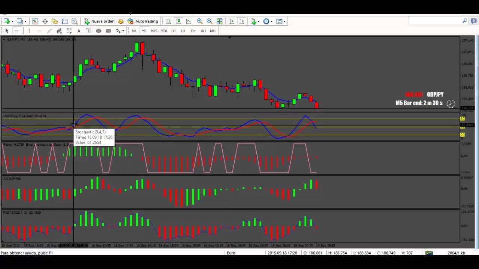Open the chat notifications icon
The width and height of the screenshot is (479, 269).
pyautogui.click(x=473, y=21)
